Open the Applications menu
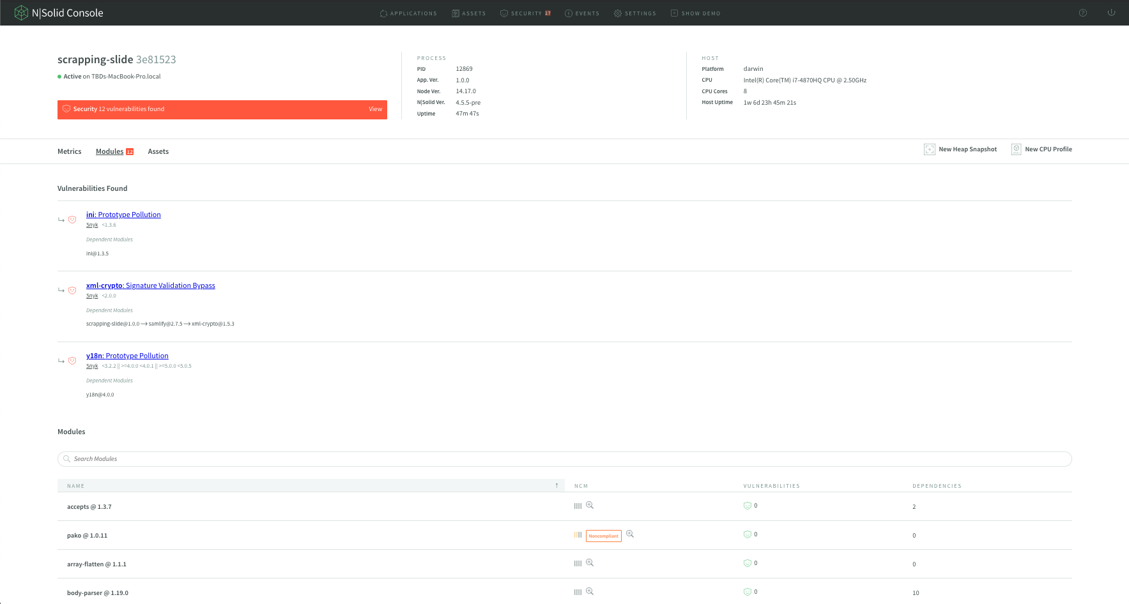This screenshot has height=604, width=1129. click(408, 13)
